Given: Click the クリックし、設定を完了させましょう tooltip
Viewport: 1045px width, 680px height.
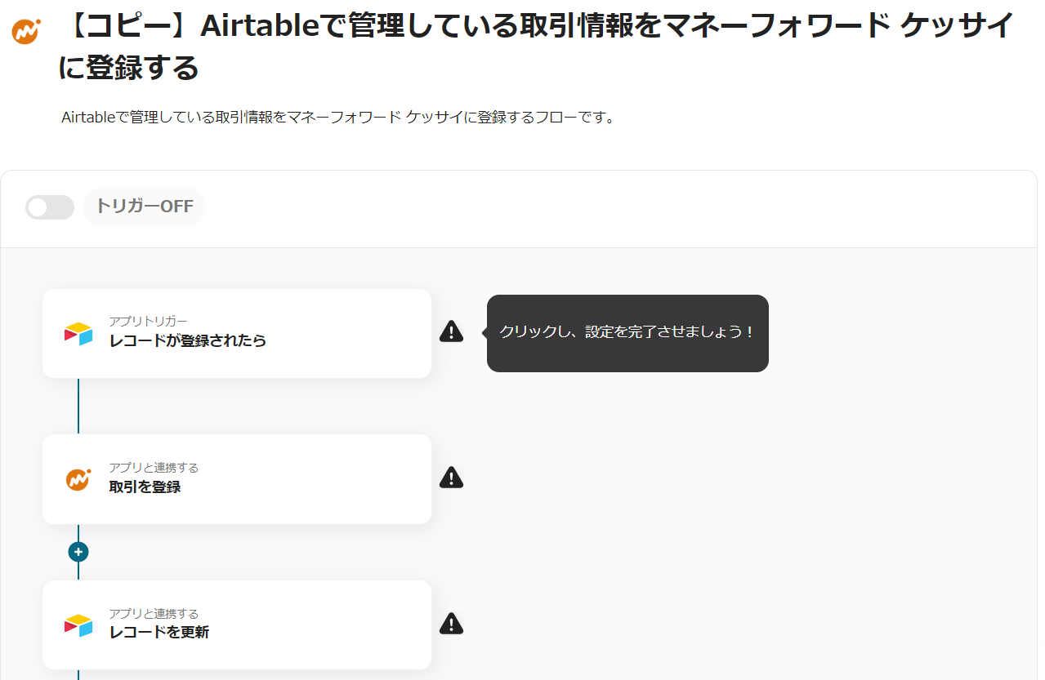Looking at the screenshot, I should (x=627, y=333).
